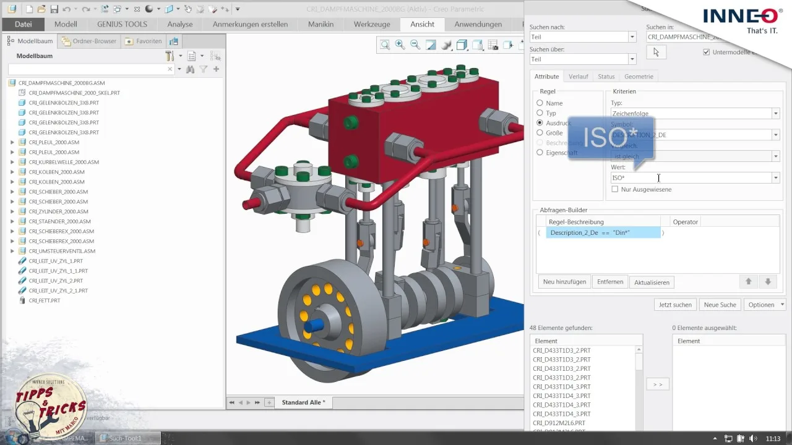The height and width of the screenshot is (445, 792).
Task: Open the Optionen dropdown button
Action: click(x=765, y=305)
